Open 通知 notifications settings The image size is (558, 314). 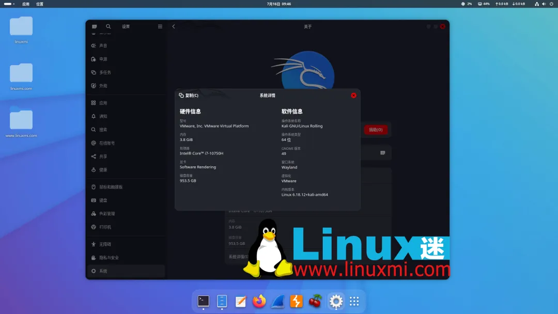126,116
